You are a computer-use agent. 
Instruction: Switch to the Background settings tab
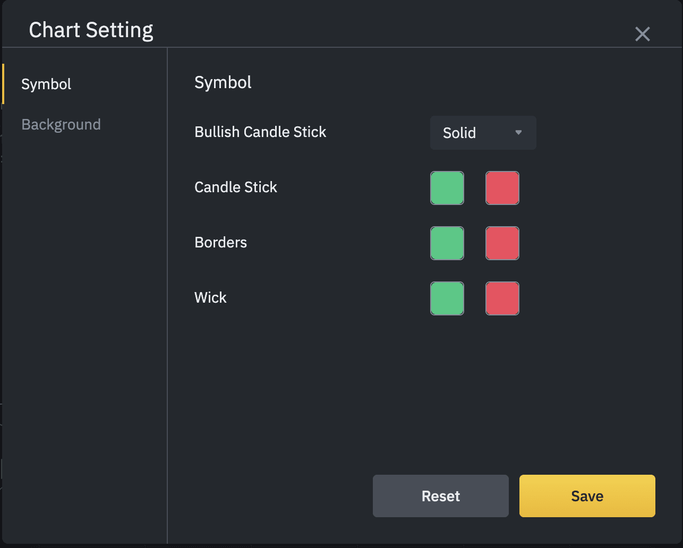61,125
